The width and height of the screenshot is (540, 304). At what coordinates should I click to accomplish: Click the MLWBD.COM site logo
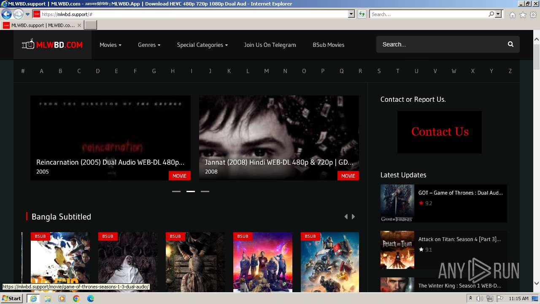click(x=52, y=45)
